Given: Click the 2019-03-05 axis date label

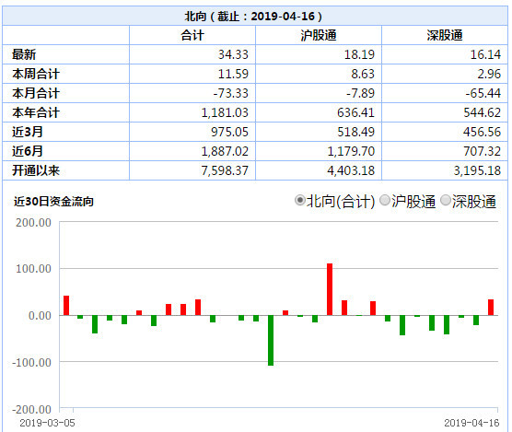Looking at the screenshot, I should 47,423.
